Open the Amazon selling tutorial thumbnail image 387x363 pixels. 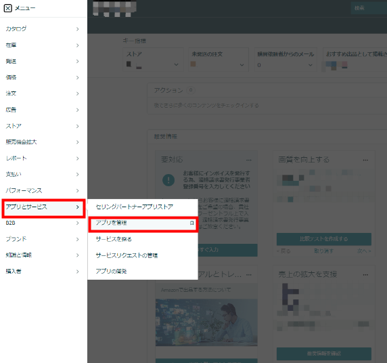point(206,322)
